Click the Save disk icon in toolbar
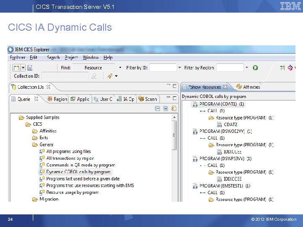 tap(30, 68)
